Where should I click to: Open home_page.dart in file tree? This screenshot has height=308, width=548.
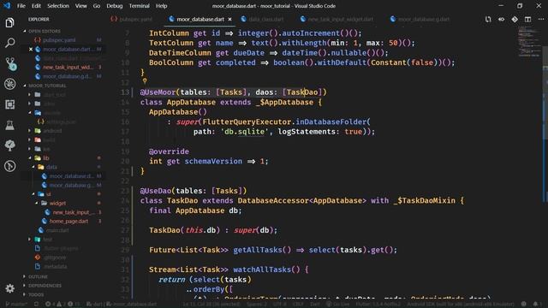(x=68, y=221)
